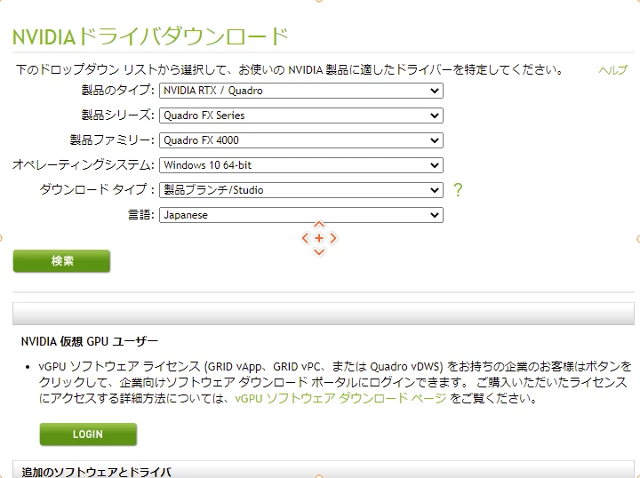Click the オペレーティングシステム label text
The height and width of the screenshot is (478, 640).
84,164
